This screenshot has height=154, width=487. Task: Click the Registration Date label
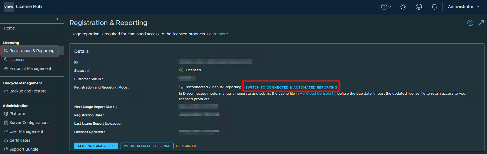[89, 115]
